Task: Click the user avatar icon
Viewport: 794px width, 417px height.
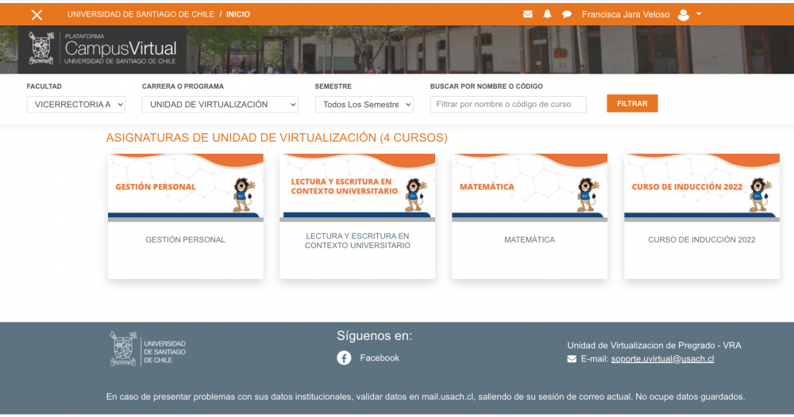Action: (684, 14)
